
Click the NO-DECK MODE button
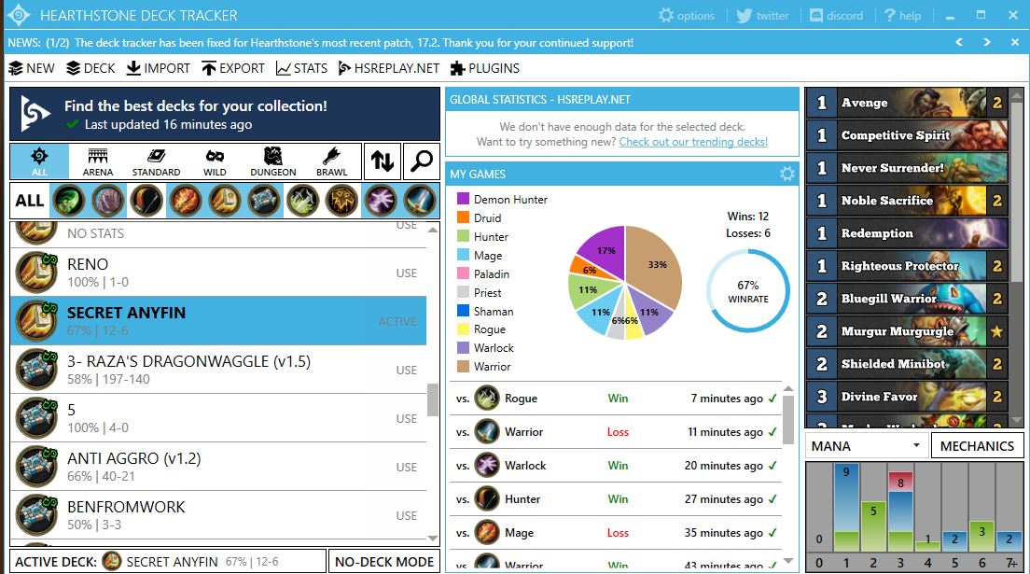[384, 562]
